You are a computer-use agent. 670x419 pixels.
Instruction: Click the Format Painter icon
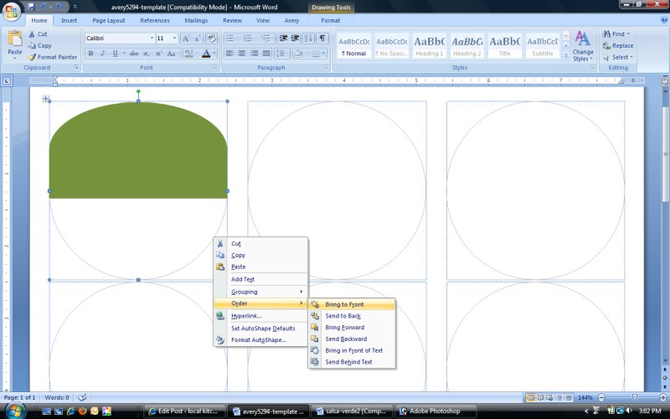pyautogui.click(x=32, y=57)
